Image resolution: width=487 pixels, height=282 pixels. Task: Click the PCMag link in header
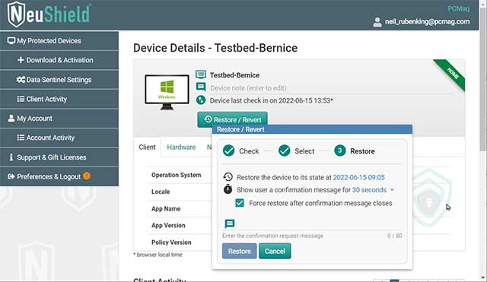[458, 8]
